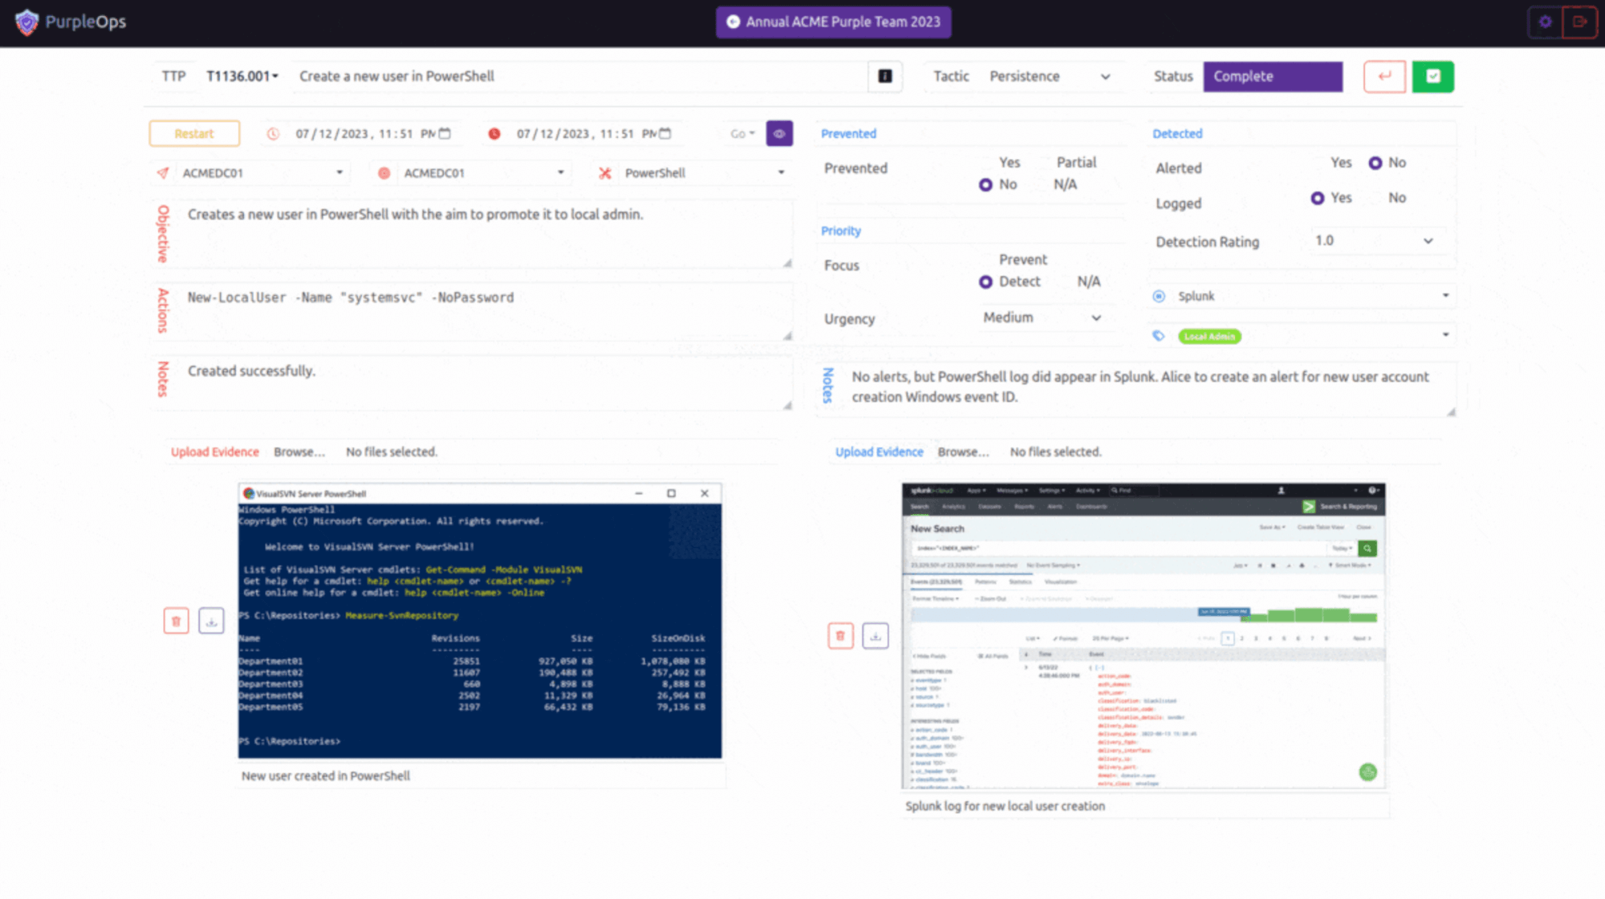Open the T1136.001 TTP dropdown
Viewport: 1605px width, 899px height.
coord(242,76)
